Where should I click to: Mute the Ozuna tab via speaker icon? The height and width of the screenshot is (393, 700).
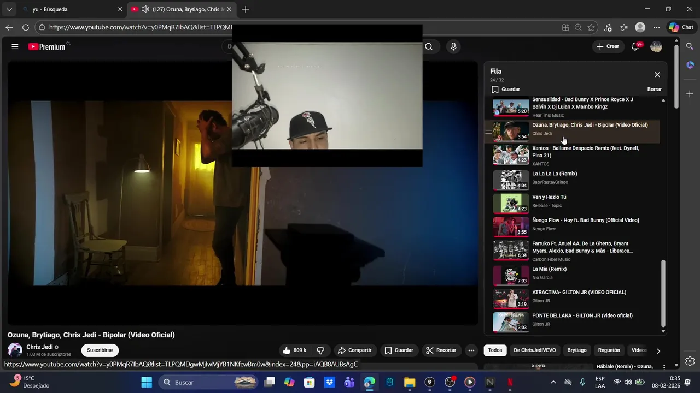145,9
